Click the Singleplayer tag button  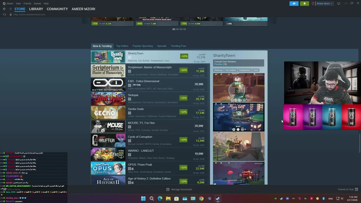pyautogui.click(x=245, y=70)
